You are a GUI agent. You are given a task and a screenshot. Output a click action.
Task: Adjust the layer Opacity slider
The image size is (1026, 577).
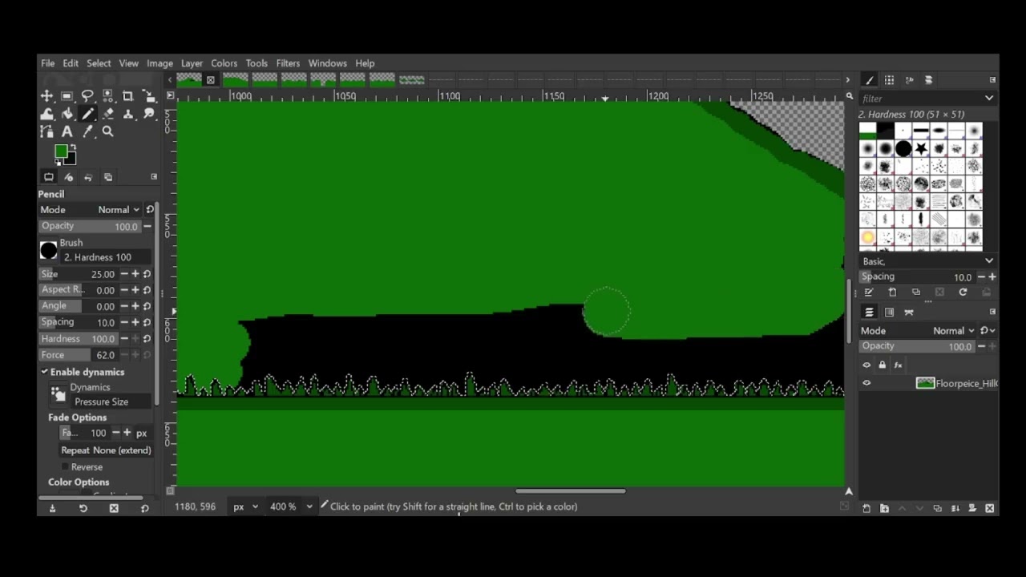[917, 347]
